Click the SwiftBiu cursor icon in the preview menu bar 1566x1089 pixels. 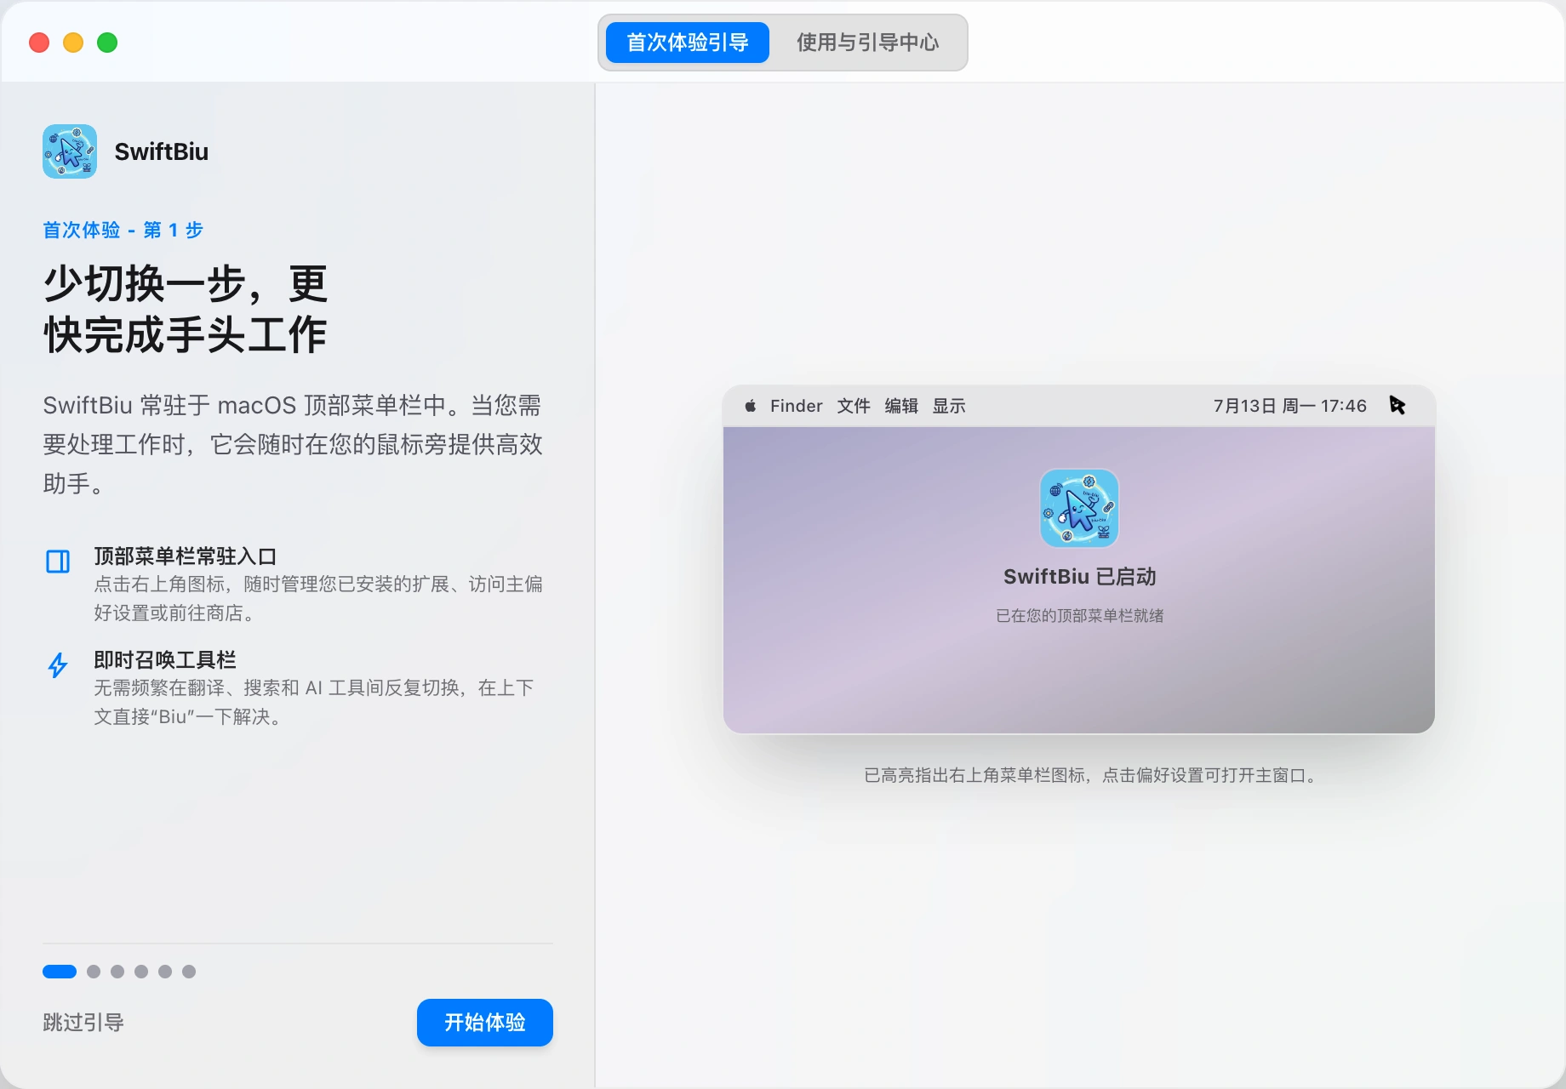[1397, 405]
